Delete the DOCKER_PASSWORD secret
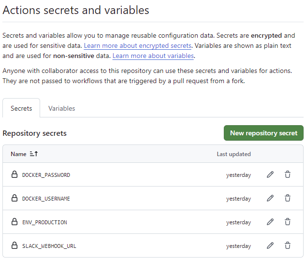Image resolution: width=306 pixels, height=274 pixels. pos(288,174)
